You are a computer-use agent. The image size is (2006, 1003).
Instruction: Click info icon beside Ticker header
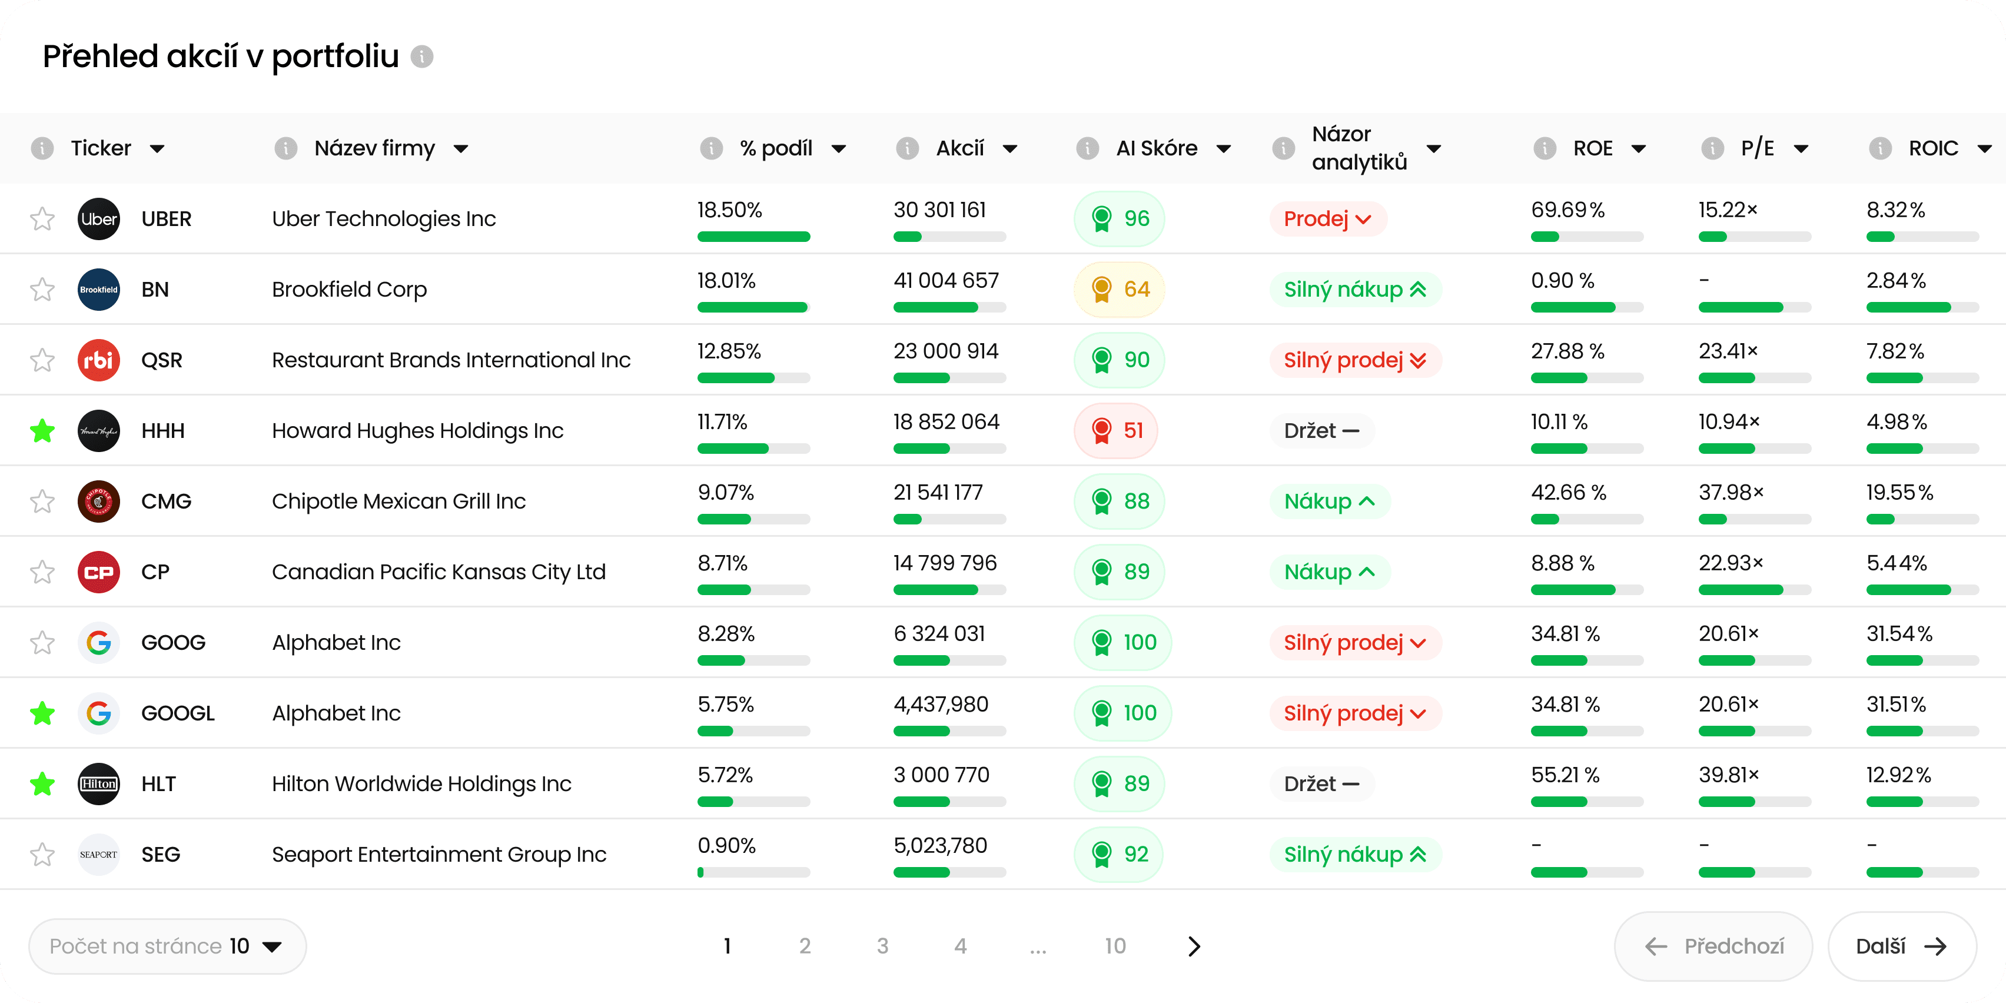(42, 148)
